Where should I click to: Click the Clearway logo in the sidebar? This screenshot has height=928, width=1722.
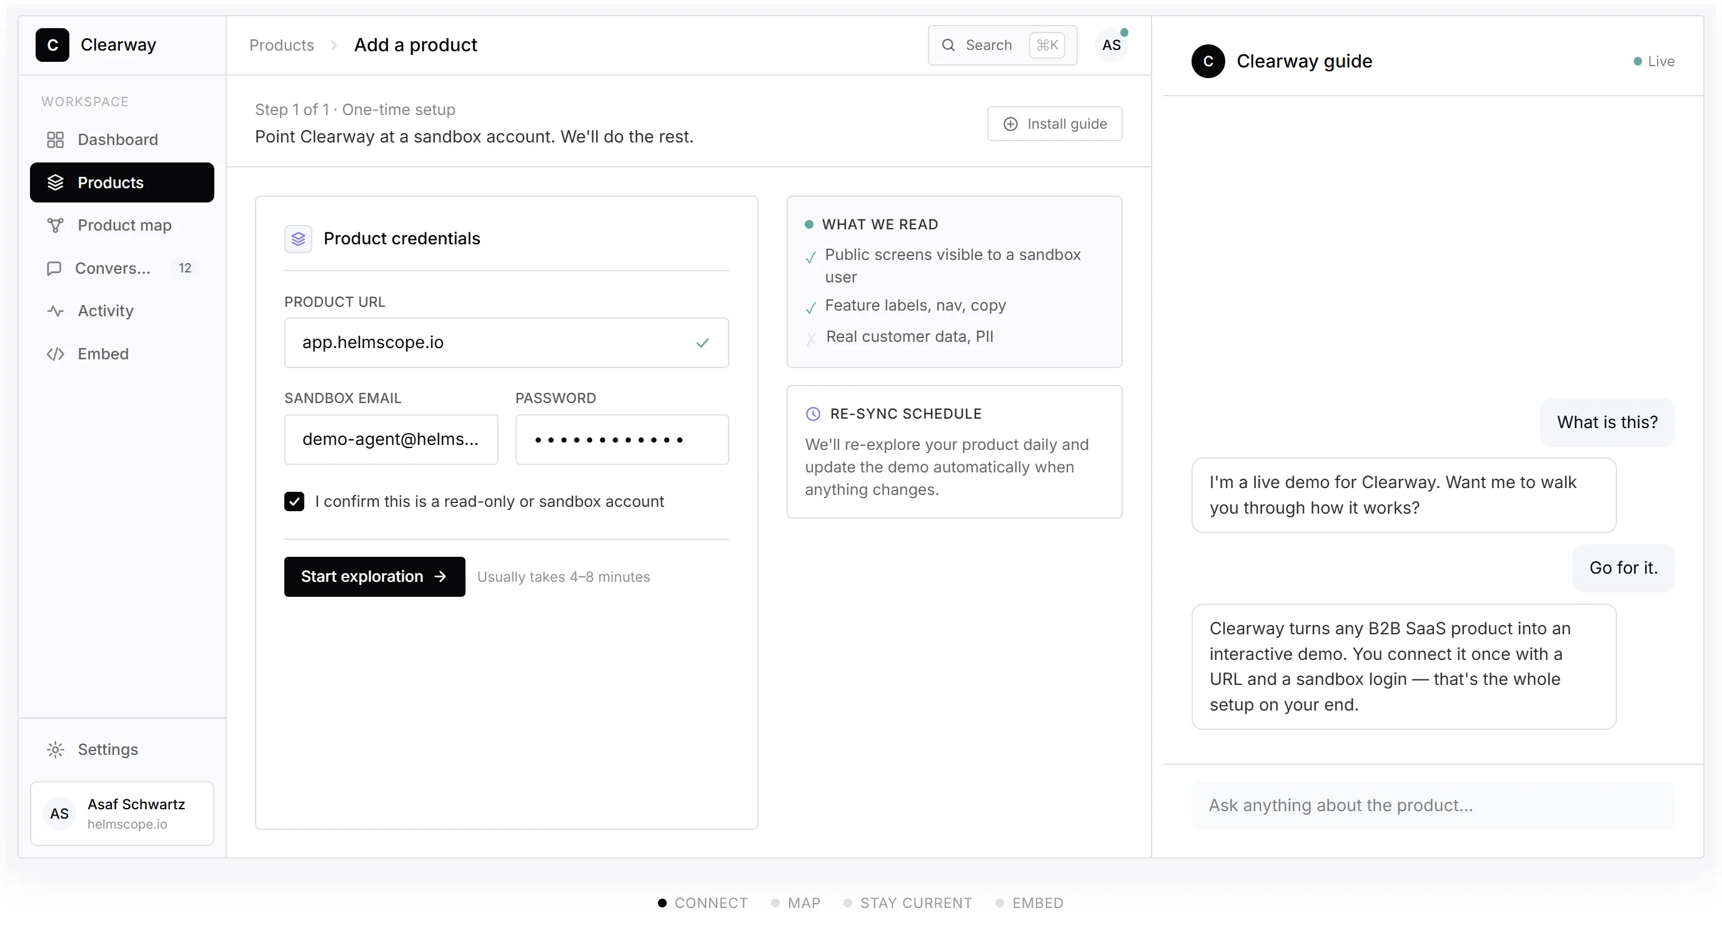click(x=52, y=45)
